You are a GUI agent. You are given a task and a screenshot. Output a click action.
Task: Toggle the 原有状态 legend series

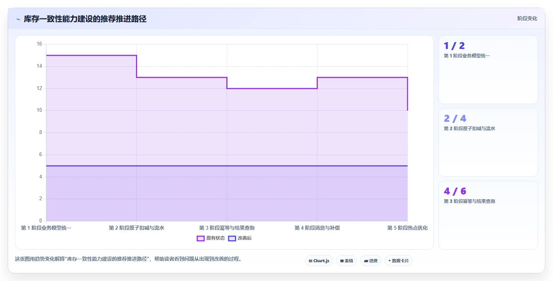(x=211, y=238)
